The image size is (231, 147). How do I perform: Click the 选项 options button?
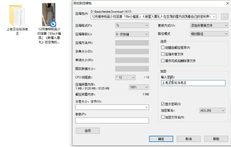click(x=87, y=131)
